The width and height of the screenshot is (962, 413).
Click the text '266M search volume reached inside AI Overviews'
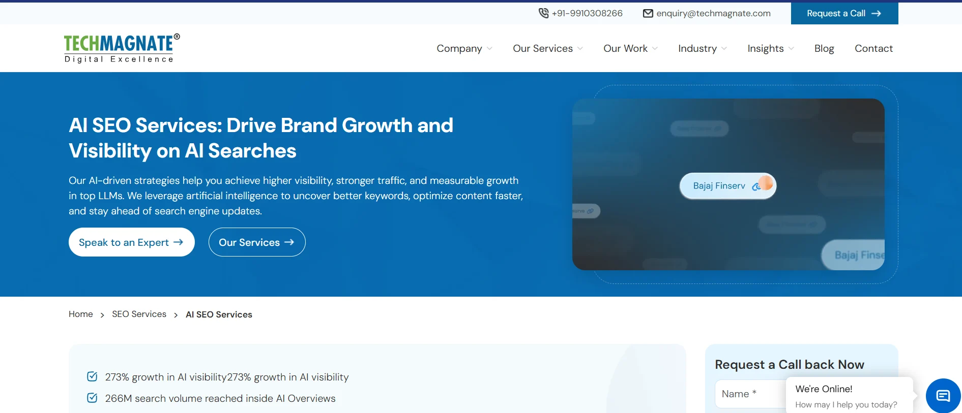click(x=220, y=398)
